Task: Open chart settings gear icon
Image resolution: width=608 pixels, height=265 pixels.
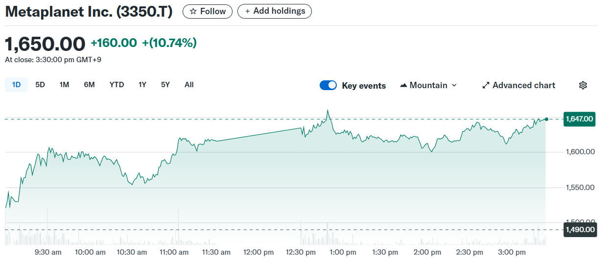Action: click(583, 85)
